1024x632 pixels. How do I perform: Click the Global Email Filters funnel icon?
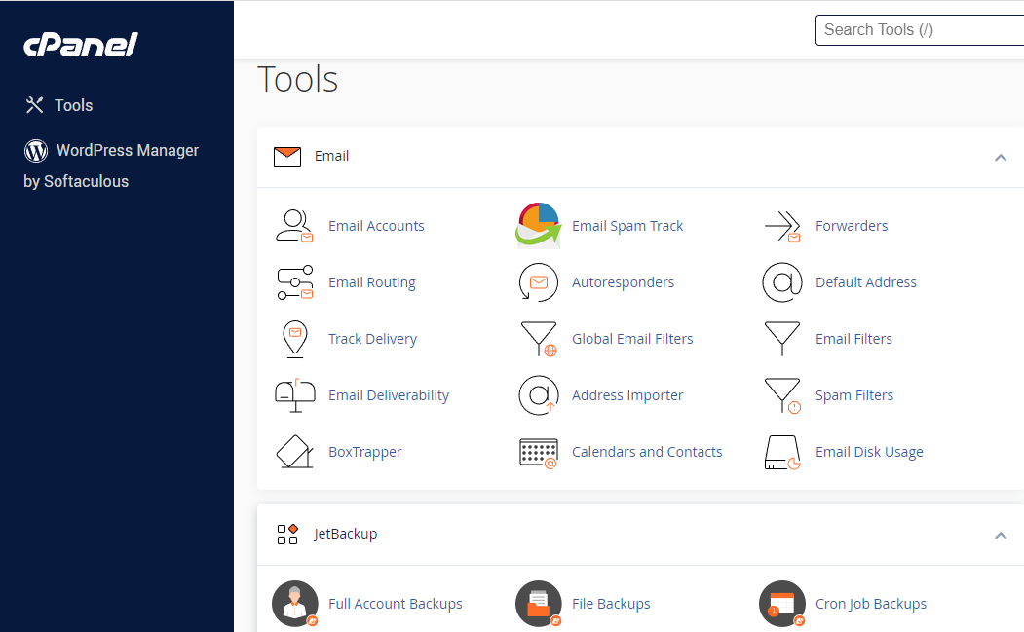pos(539,339)
